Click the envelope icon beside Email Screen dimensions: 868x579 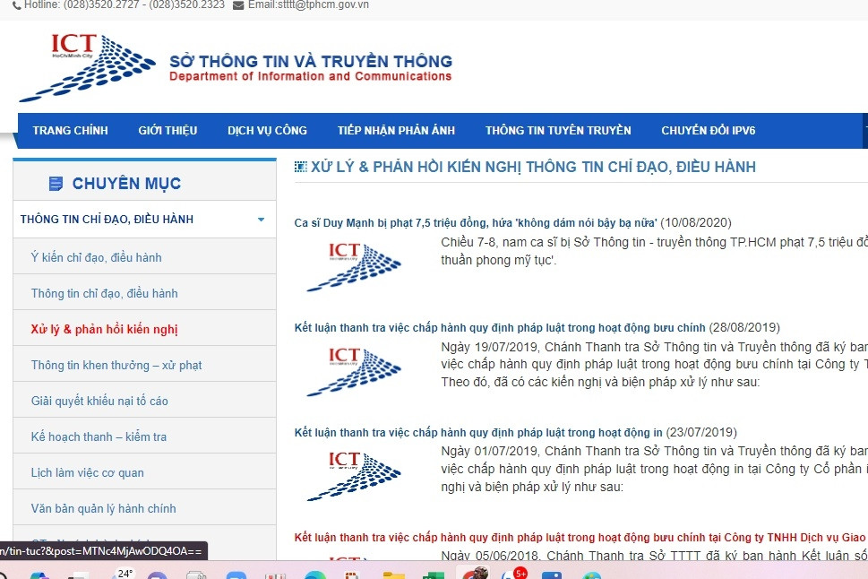pyautogui.click(x=237, y=5)
